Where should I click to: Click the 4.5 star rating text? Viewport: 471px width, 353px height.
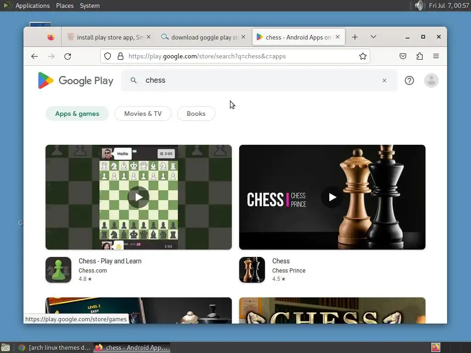(279, 279)
